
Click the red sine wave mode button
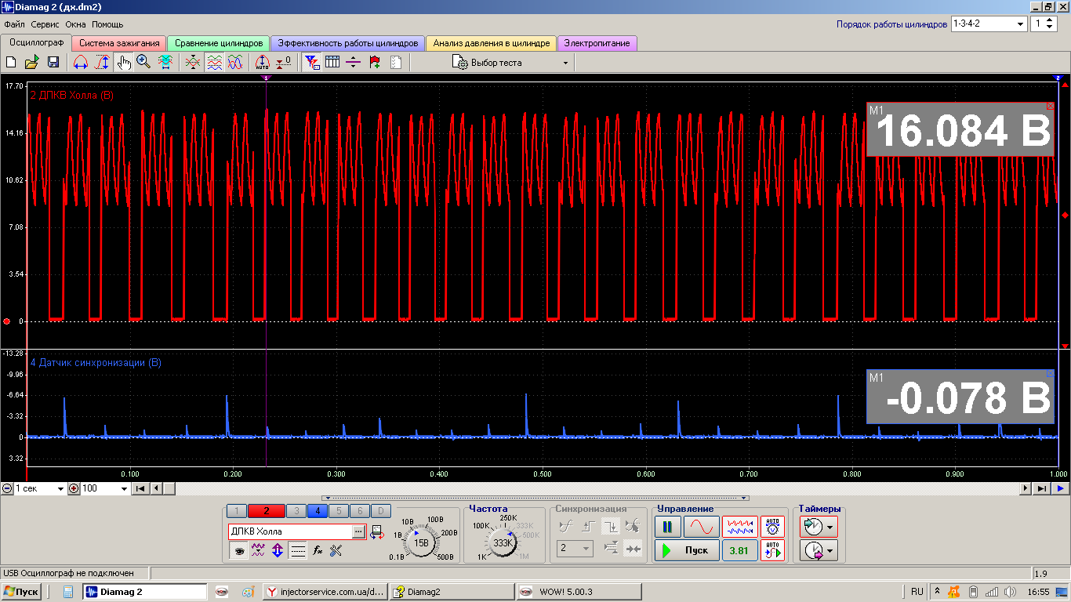pyautogui.click(x=701, y=527)
